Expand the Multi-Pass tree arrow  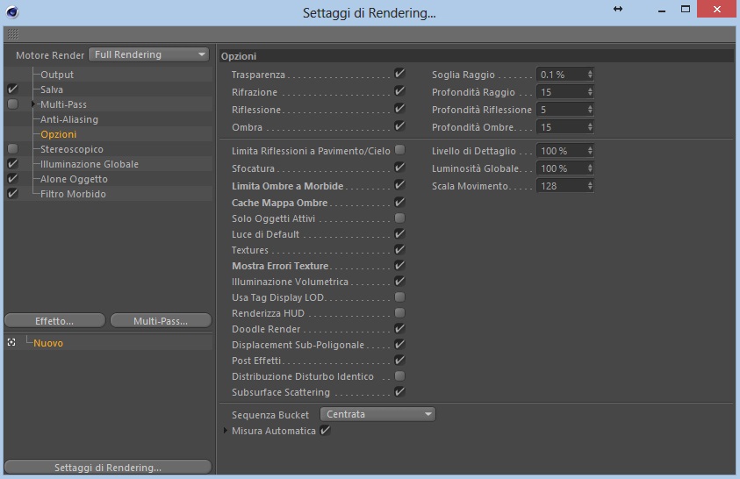tap(33, 104)
